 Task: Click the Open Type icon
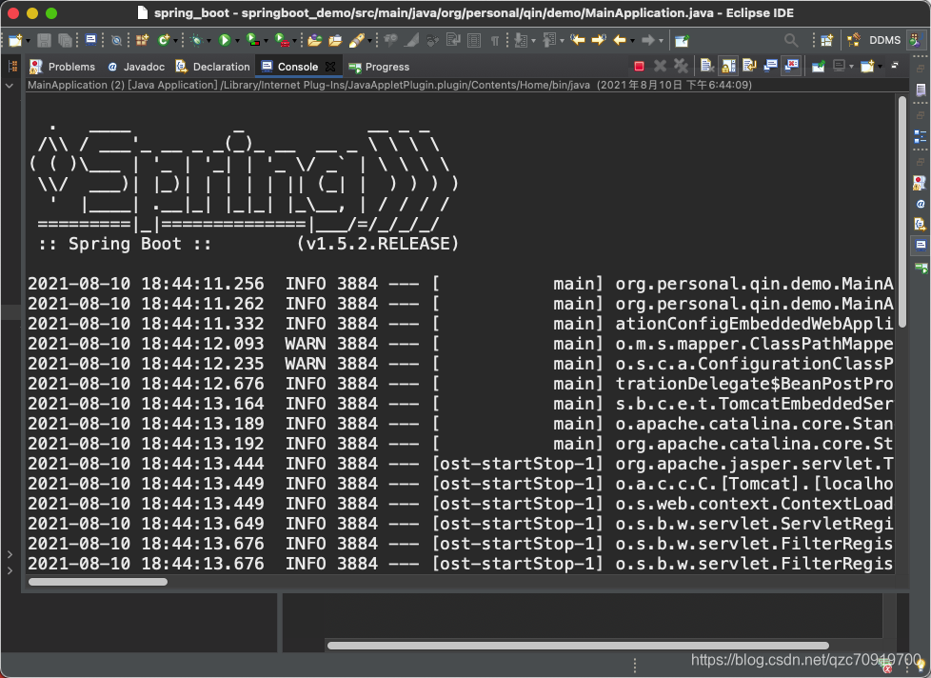[x=315, y=40]
